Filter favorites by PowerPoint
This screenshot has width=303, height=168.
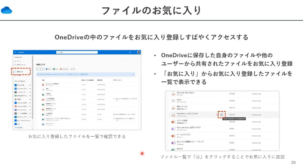coord(64,69)
